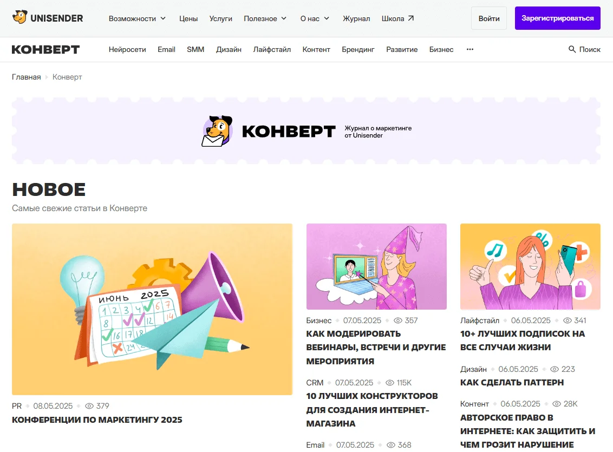Click the Unisender dog logo icon

(19, 17)
